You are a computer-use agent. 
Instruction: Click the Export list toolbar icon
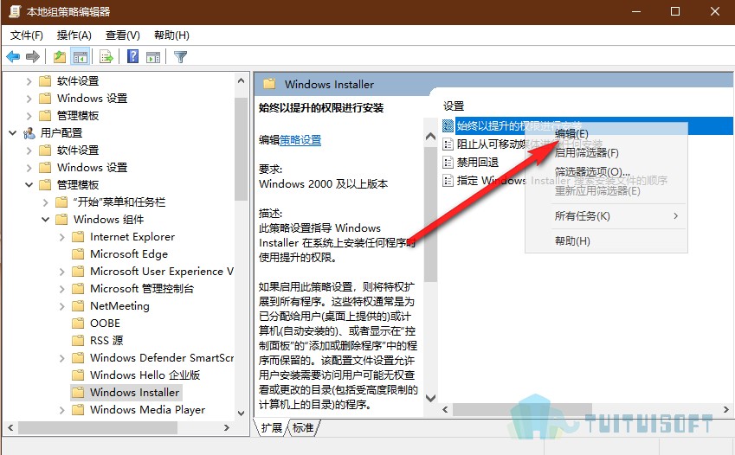tap(106, 57)
